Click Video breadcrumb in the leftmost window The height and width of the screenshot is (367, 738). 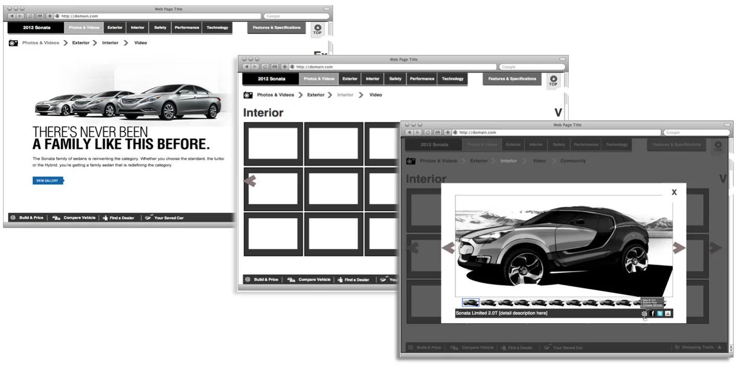pos(141,43)
